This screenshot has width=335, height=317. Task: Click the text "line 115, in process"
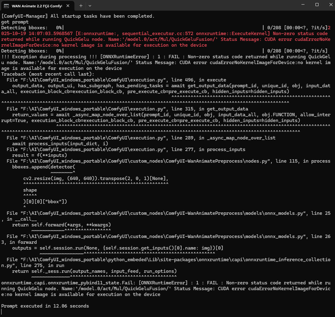click(303, 161)
